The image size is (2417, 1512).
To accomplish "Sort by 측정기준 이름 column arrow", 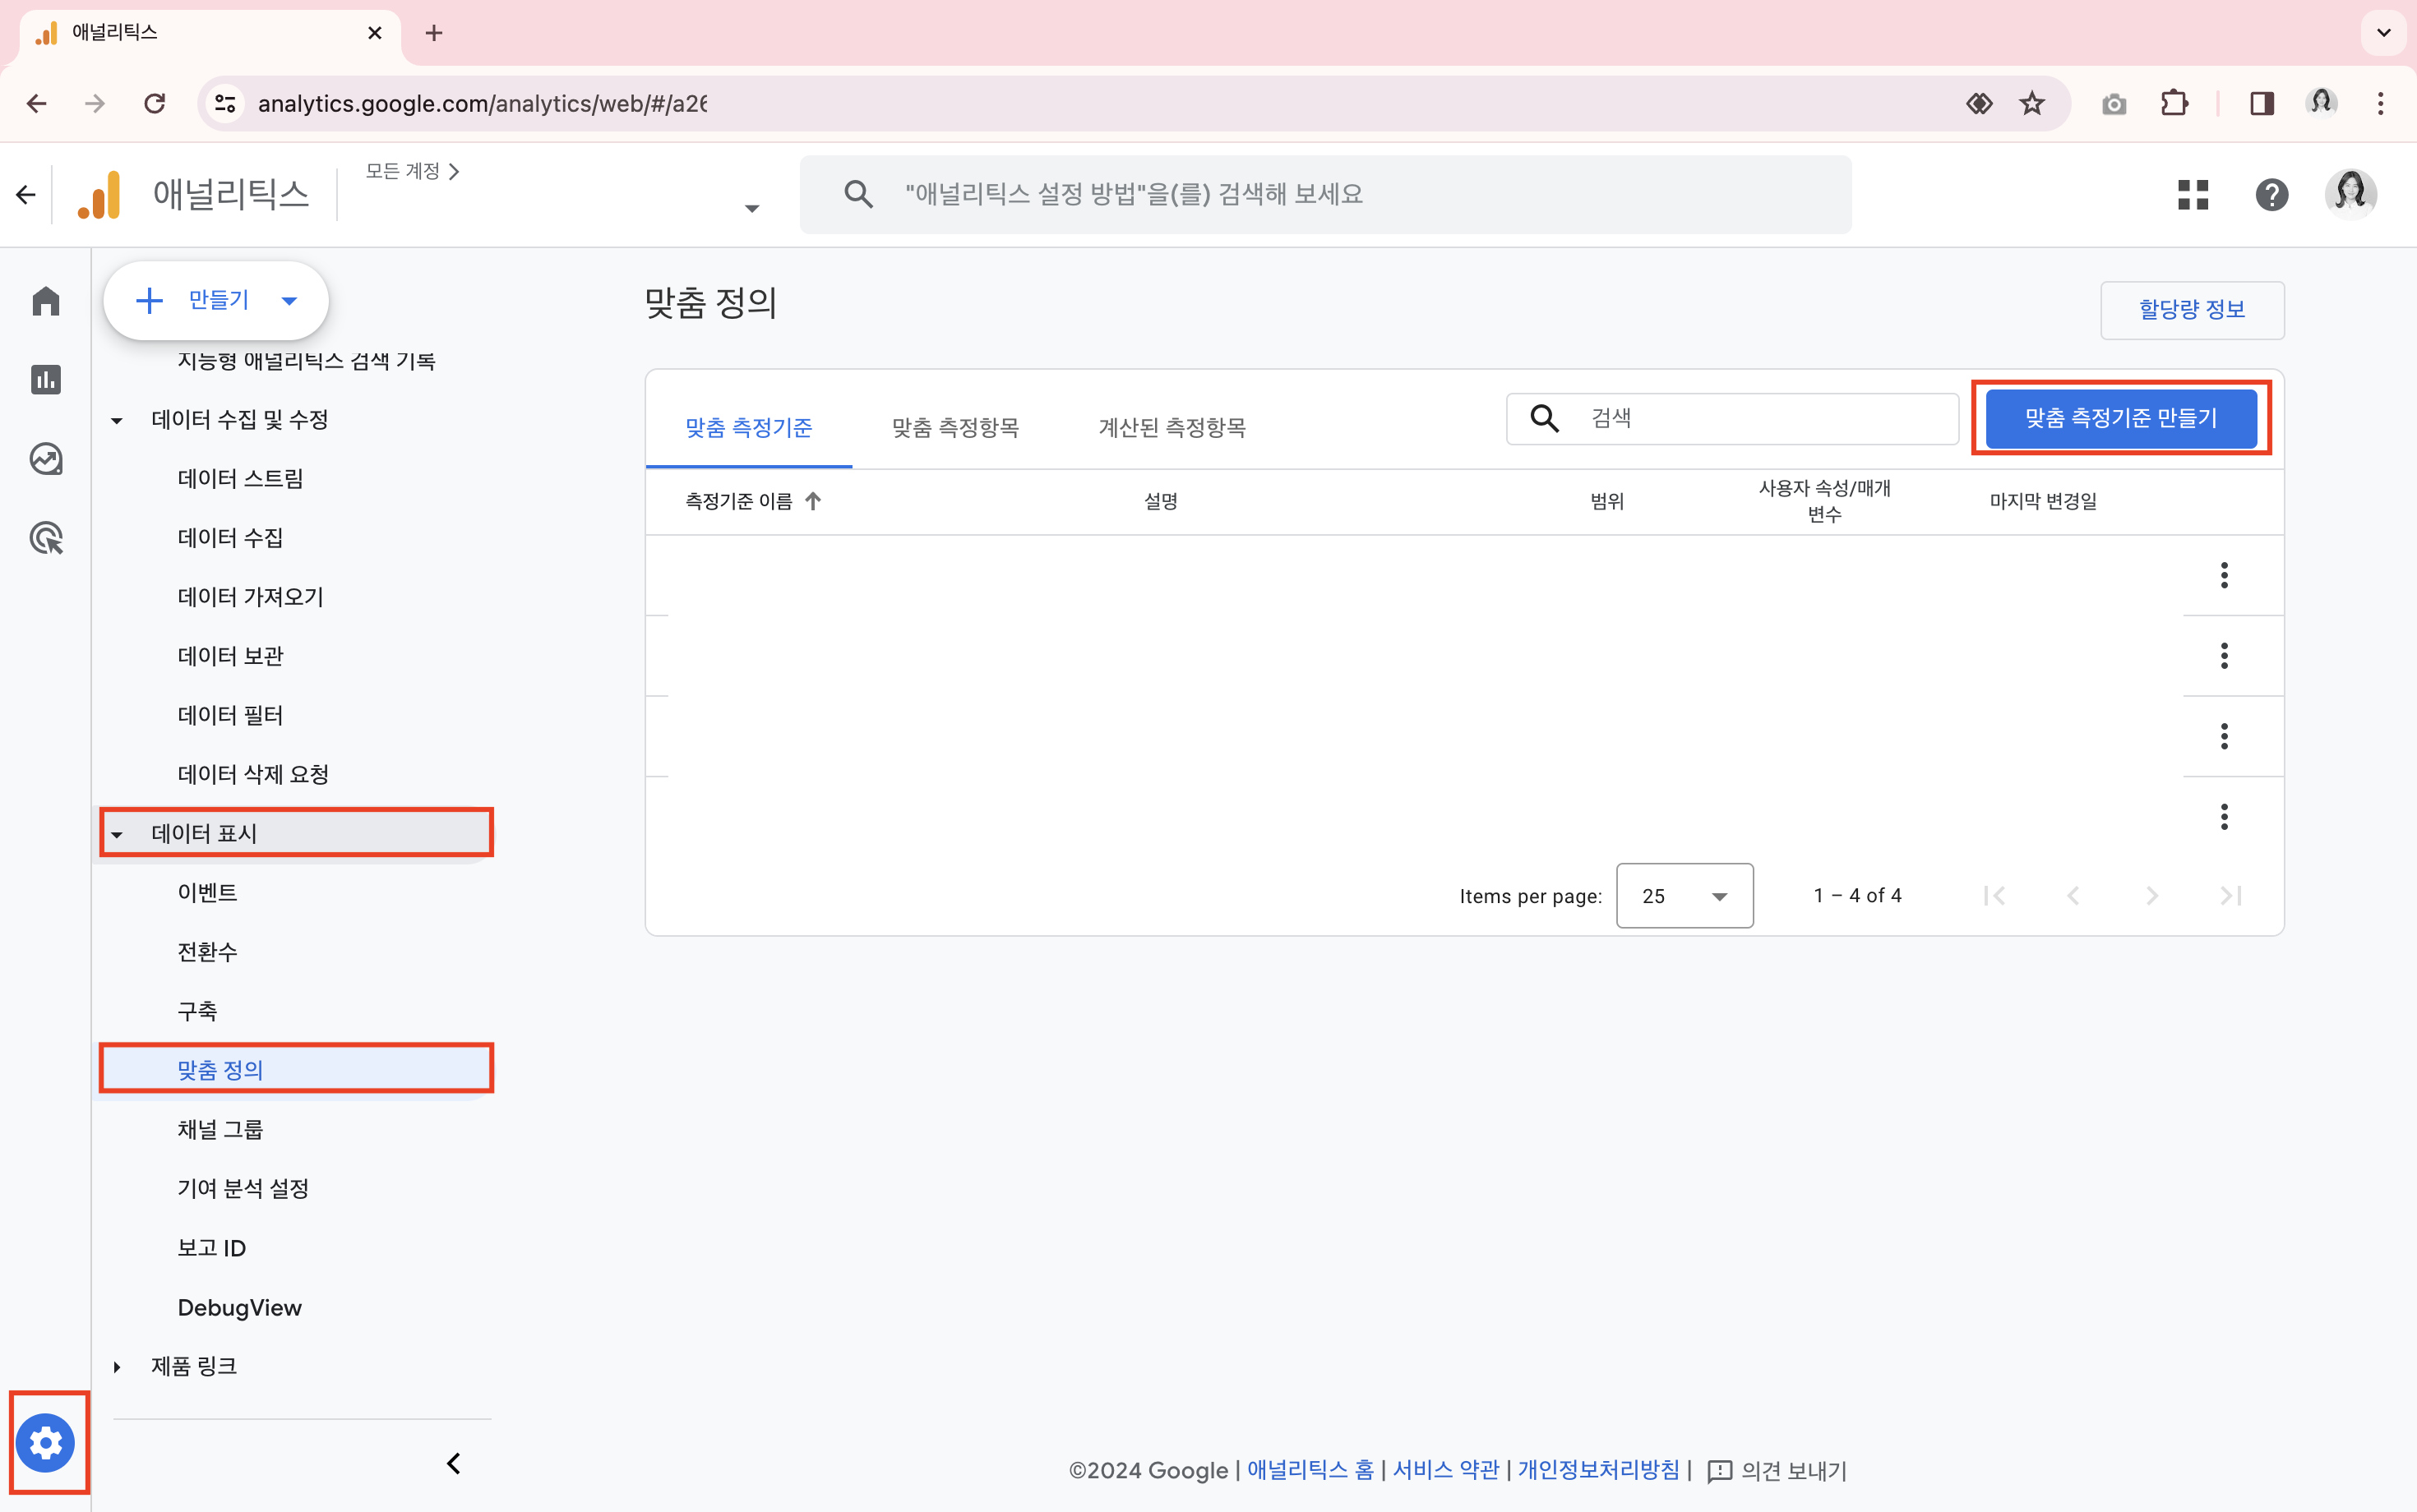I will pyautogui.click(x=813, y=501).
